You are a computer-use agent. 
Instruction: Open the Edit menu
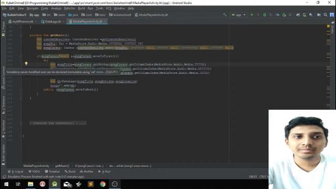[12, 8]
